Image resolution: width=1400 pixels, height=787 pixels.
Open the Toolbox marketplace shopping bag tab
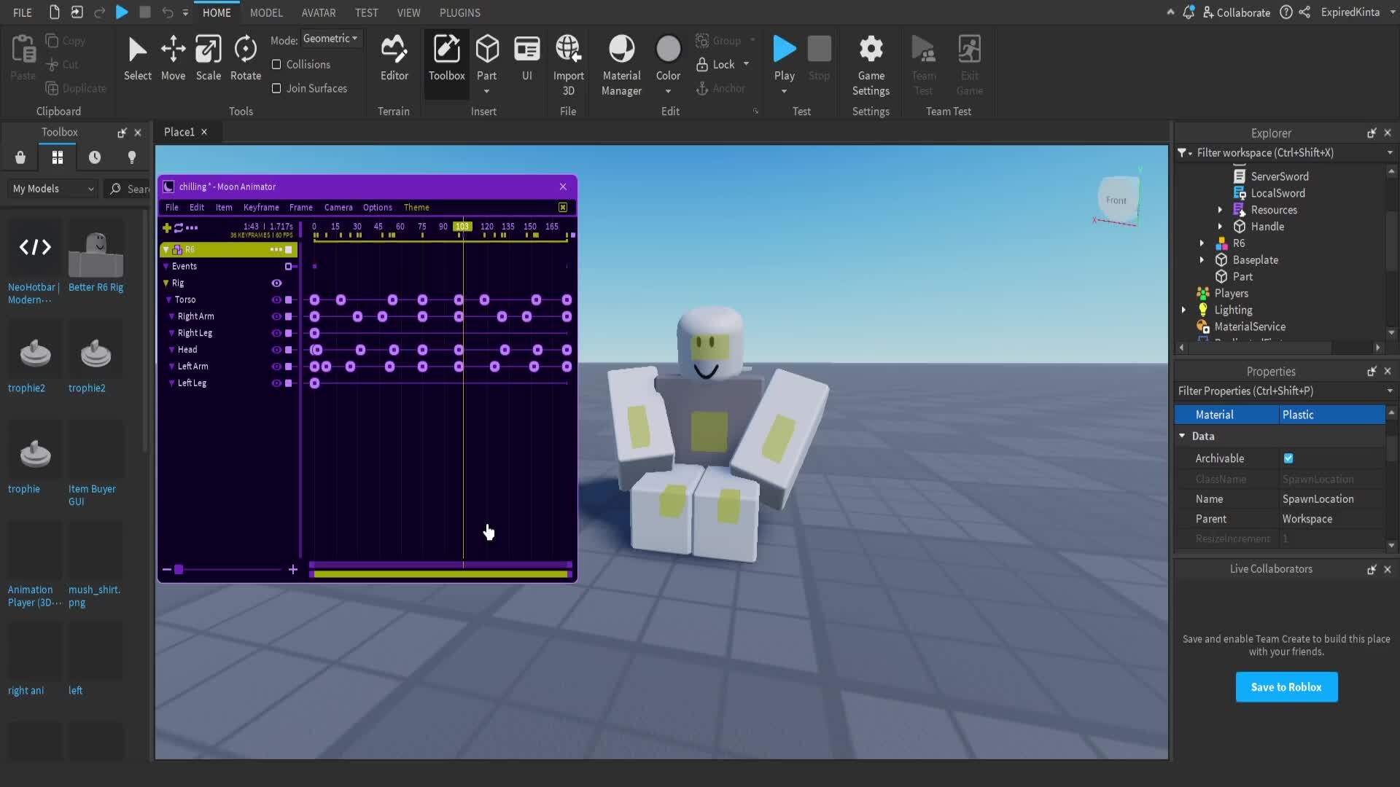click(20, 157)
